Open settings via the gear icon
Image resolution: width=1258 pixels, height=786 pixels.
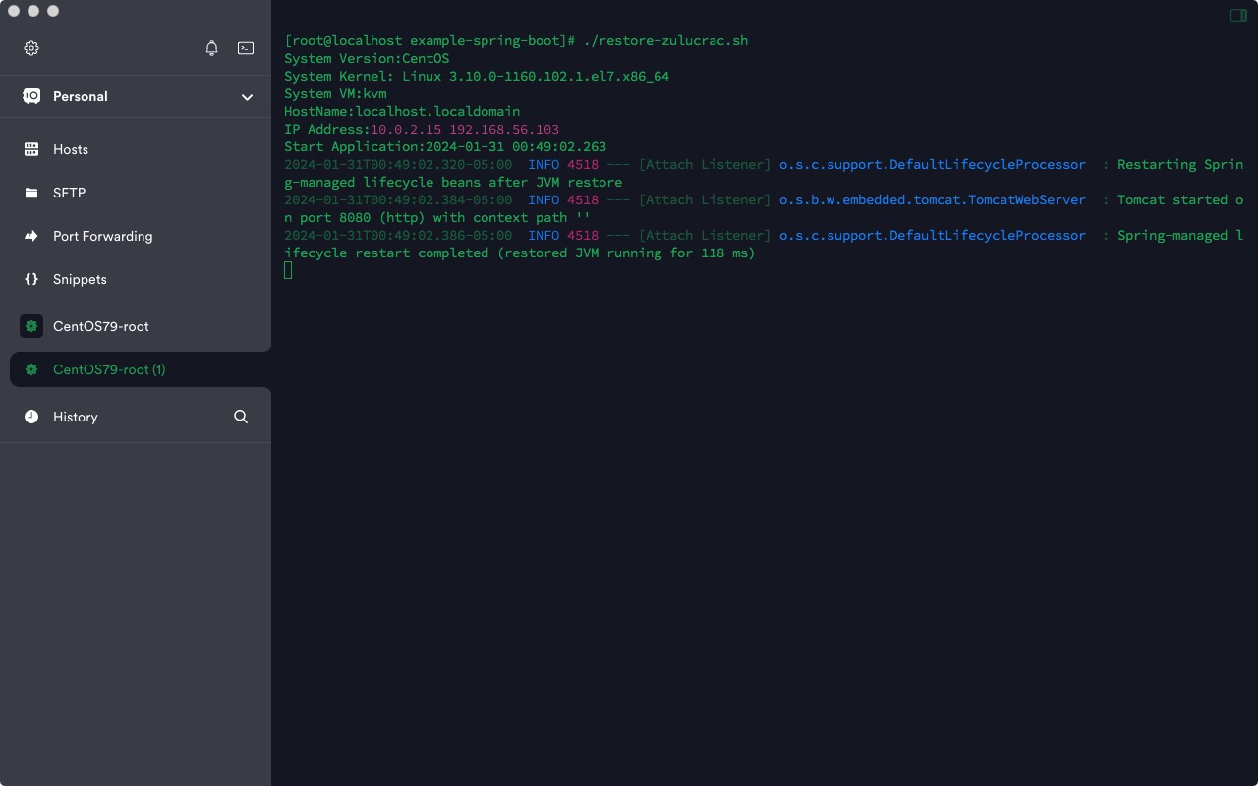tap(31, 48)
